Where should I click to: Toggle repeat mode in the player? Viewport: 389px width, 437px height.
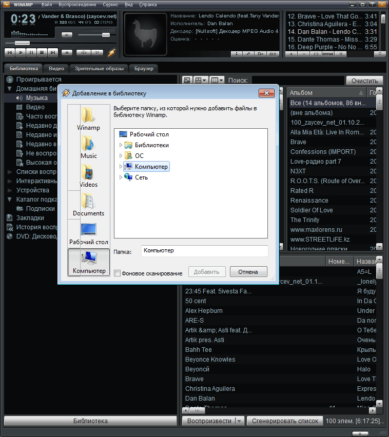tap(96, 52)
